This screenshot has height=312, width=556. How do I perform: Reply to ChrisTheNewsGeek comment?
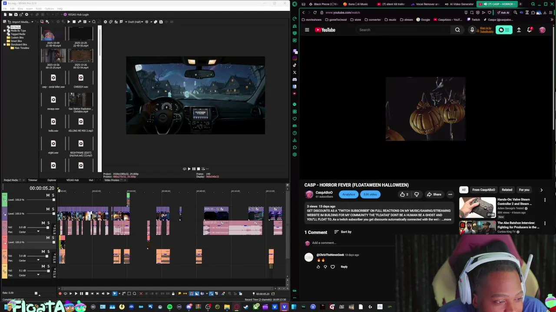tap(344, 267)
